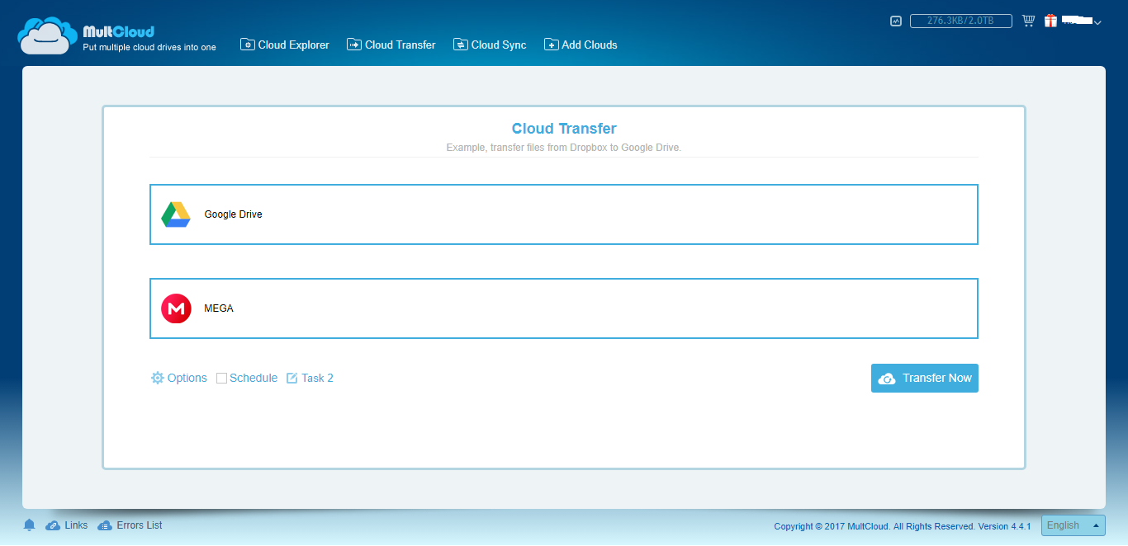Click the Google Drive logo icon
The width and height of the screenshot is (1128, 546).
[x=176, y=214]
